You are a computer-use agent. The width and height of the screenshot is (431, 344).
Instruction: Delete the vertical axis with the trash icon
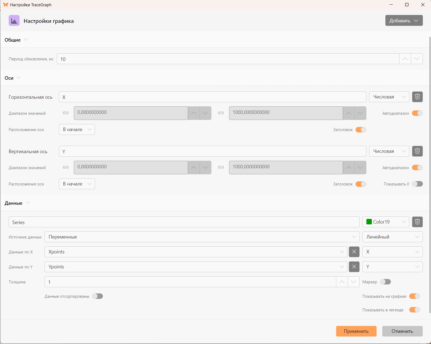point(417,151)
